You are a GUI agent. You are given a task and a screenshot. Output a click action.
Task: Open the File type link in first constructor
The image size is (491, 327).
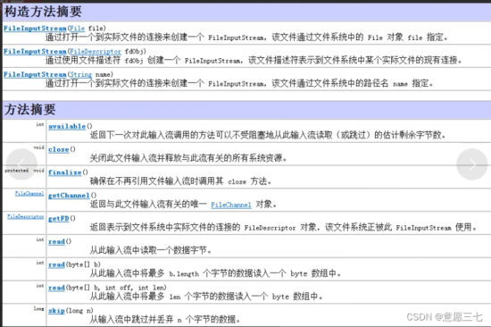pyautogui.click(x=77, y=29)
